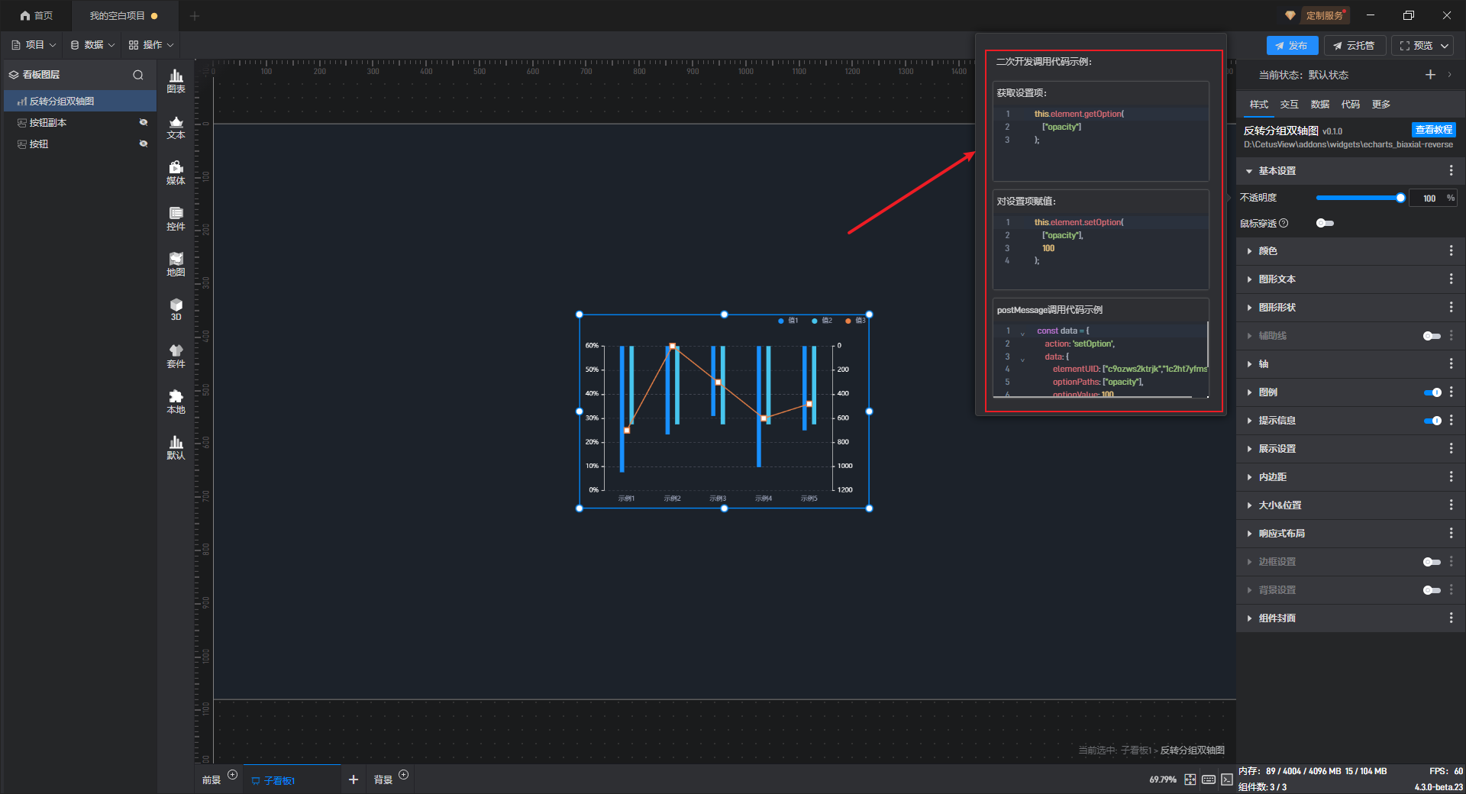Click the search icon in 看板图层 panel
The image size is (1466, 794).
pyautogui.click(x=138, y=75)
